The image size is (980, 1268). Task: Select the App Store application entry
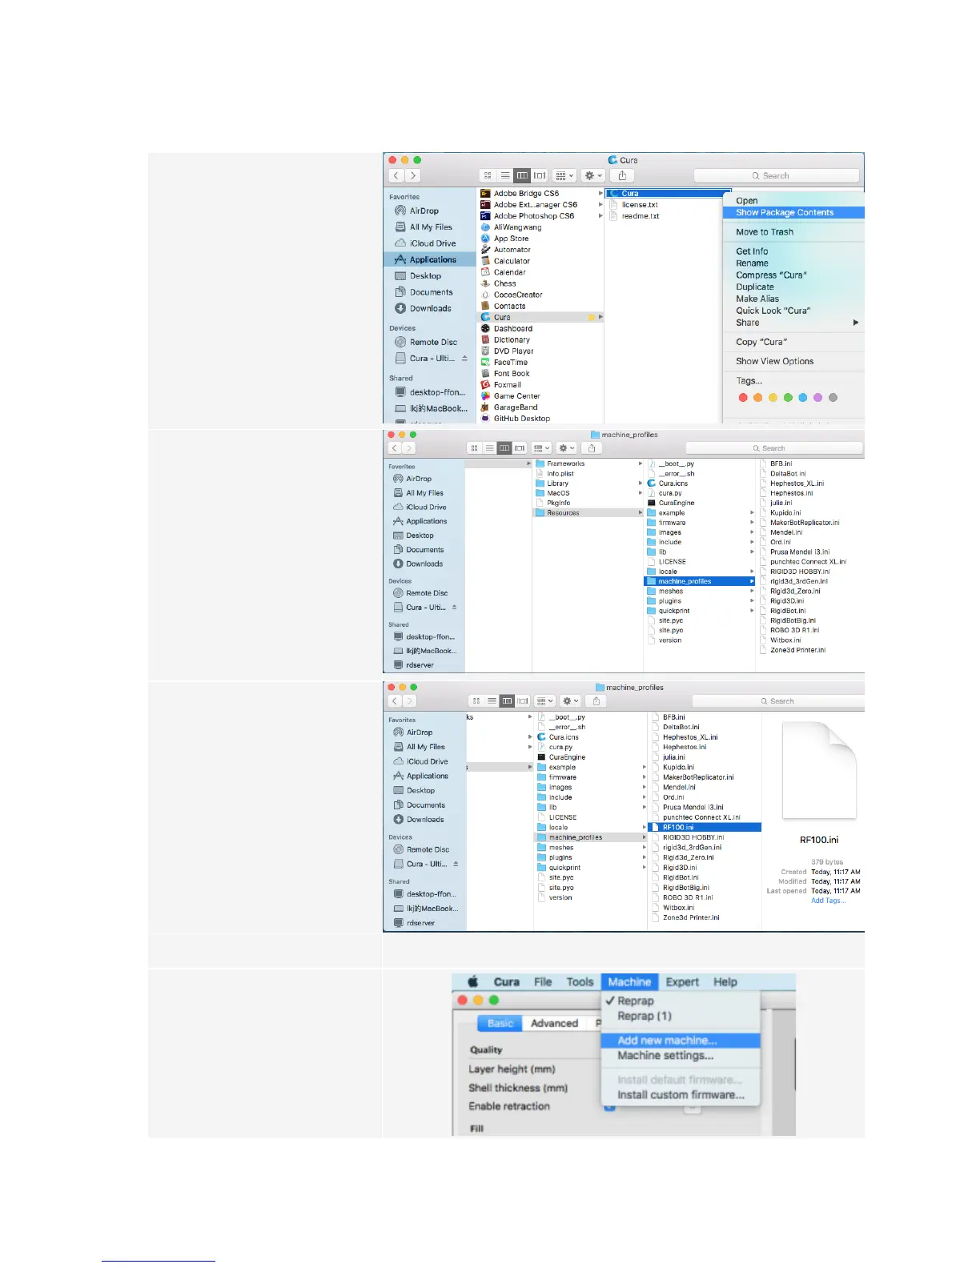tap(511, 239)
